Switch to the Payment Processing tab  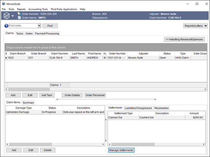pyautogui.click(x=47, y=34)
